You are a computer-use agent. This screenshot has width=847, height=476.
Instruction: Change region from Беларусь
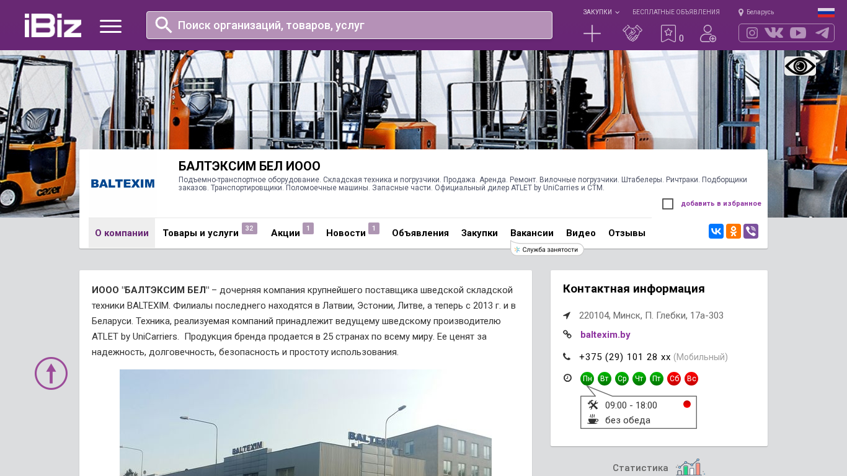(756, 12)
